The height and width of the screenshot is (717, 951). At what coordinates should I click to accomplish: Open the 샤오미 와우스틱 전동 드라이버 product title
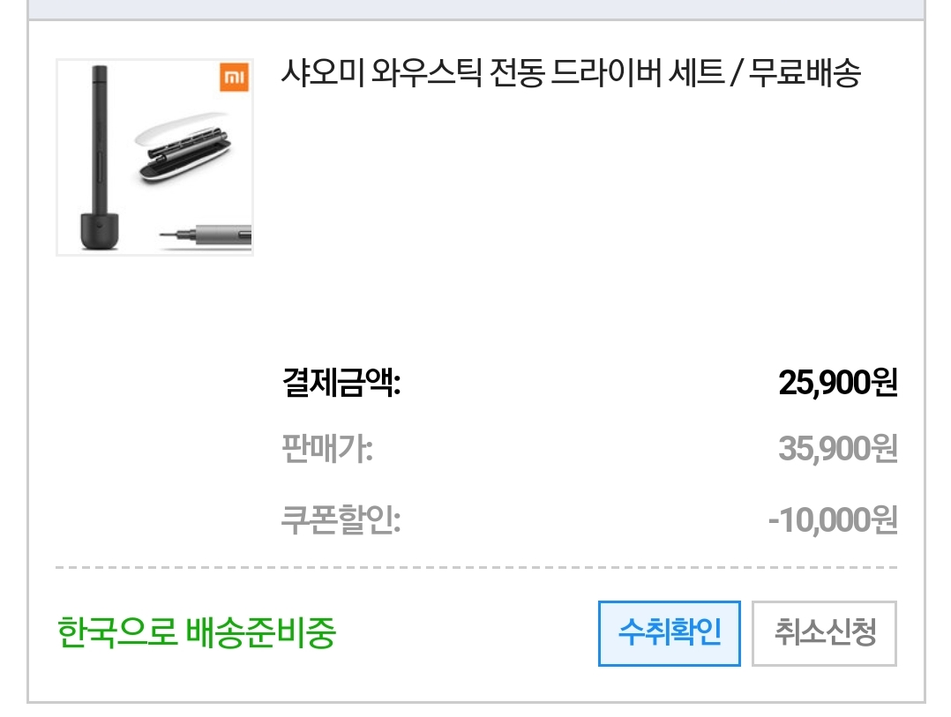pos(569,73)
